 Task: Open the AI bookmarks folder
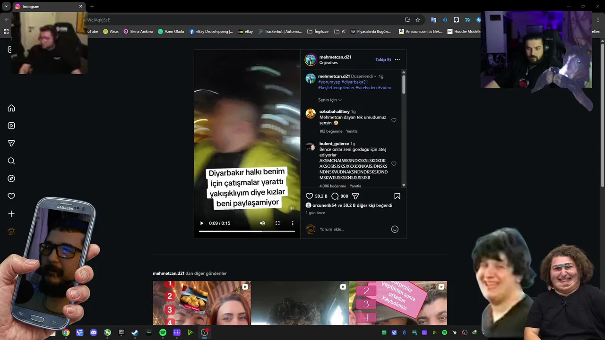pyautogui.click(x=340, y=32)
